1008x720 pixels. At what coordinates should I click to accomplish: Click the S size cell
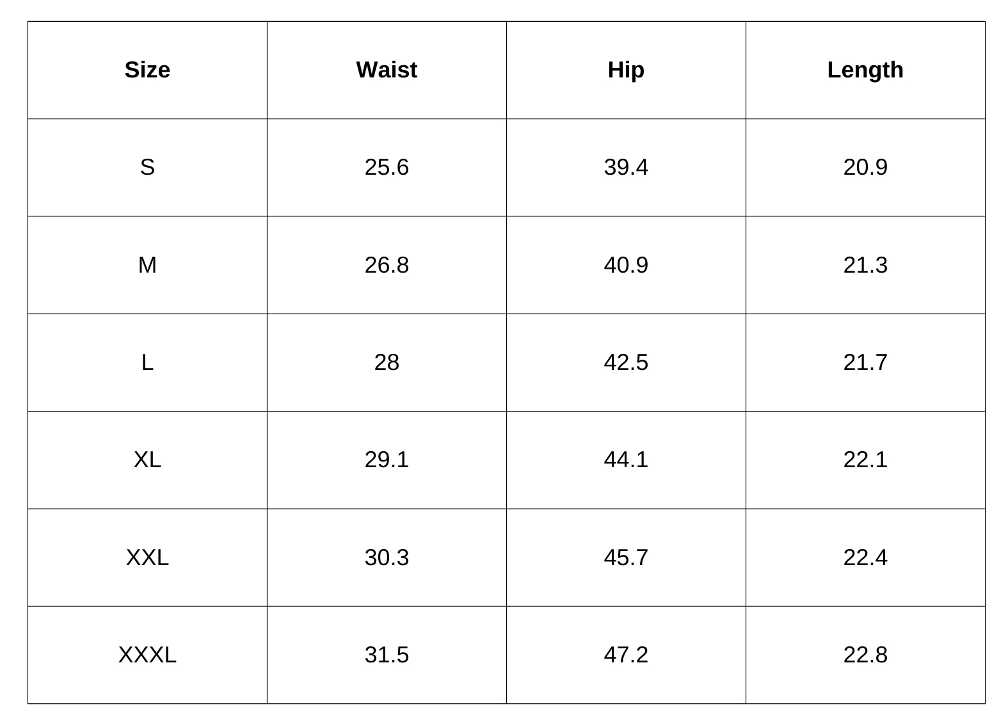click(147, 167)
